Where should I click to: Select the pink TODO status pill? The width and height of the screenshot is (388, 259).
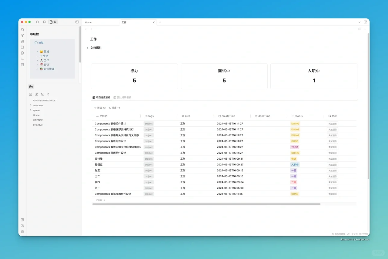pyautogui.click(x=294, y=147)
